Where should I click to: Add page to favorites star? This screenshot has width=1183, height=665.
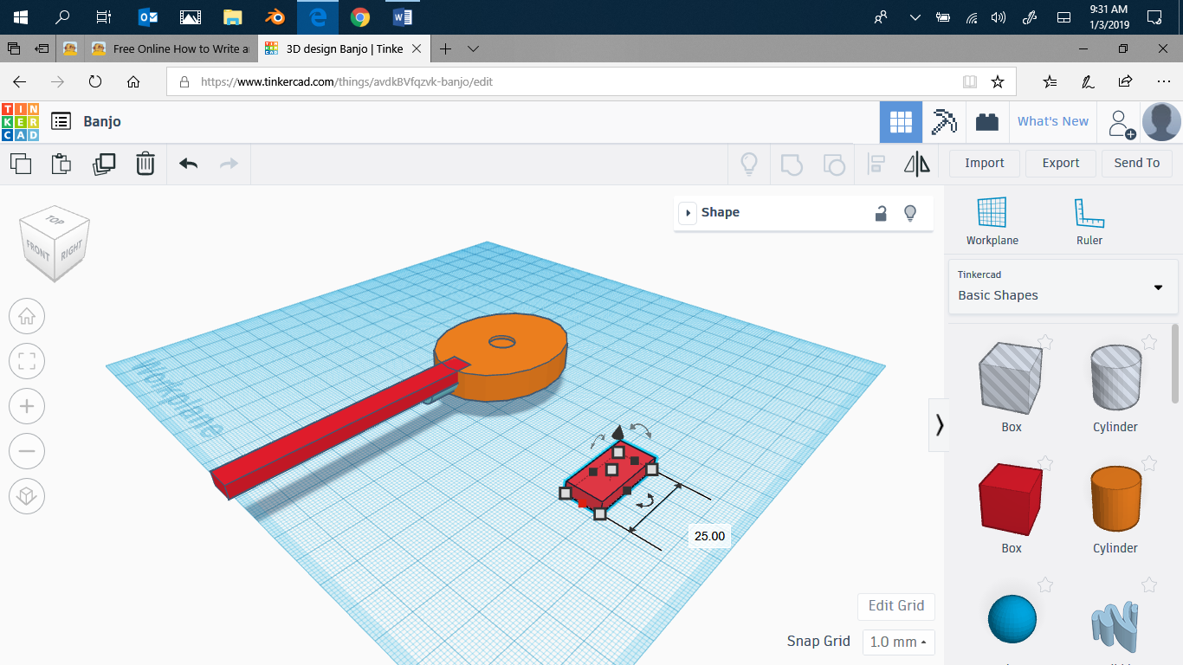998,81
